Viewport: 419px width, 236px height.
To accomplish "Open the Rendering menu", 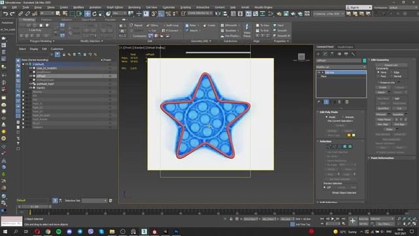I will [134, 7].
